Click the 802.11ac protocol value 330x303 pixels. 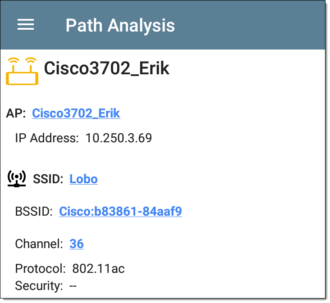98,268
